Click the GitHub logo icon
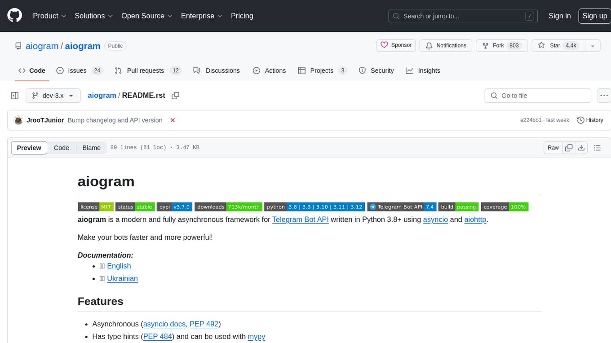The image size is (611, 343). (x=15, y=16)
